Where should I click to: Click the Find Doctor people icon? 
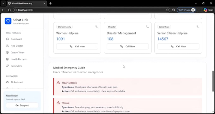tap(7, 46)
